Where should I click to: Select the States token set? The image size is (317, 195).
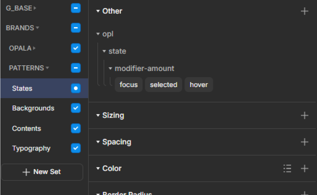(x=22, y=88)
